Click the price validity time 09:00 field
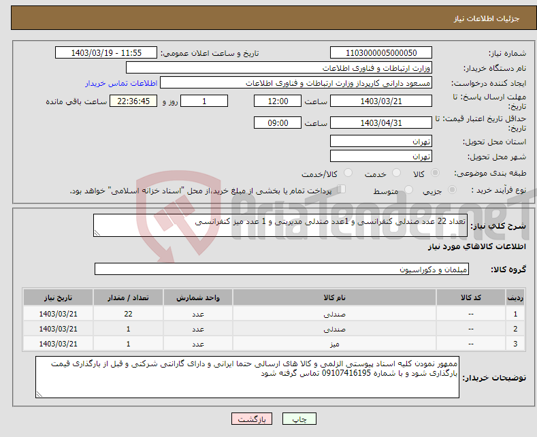537x437 pixels. pyautogui.click(x=278, y=123)
